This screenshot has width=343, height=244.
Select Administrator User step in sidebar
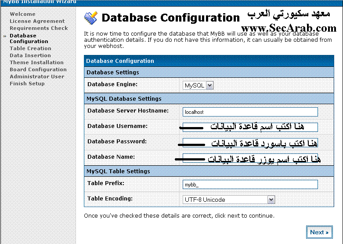(x=37, y=76)
